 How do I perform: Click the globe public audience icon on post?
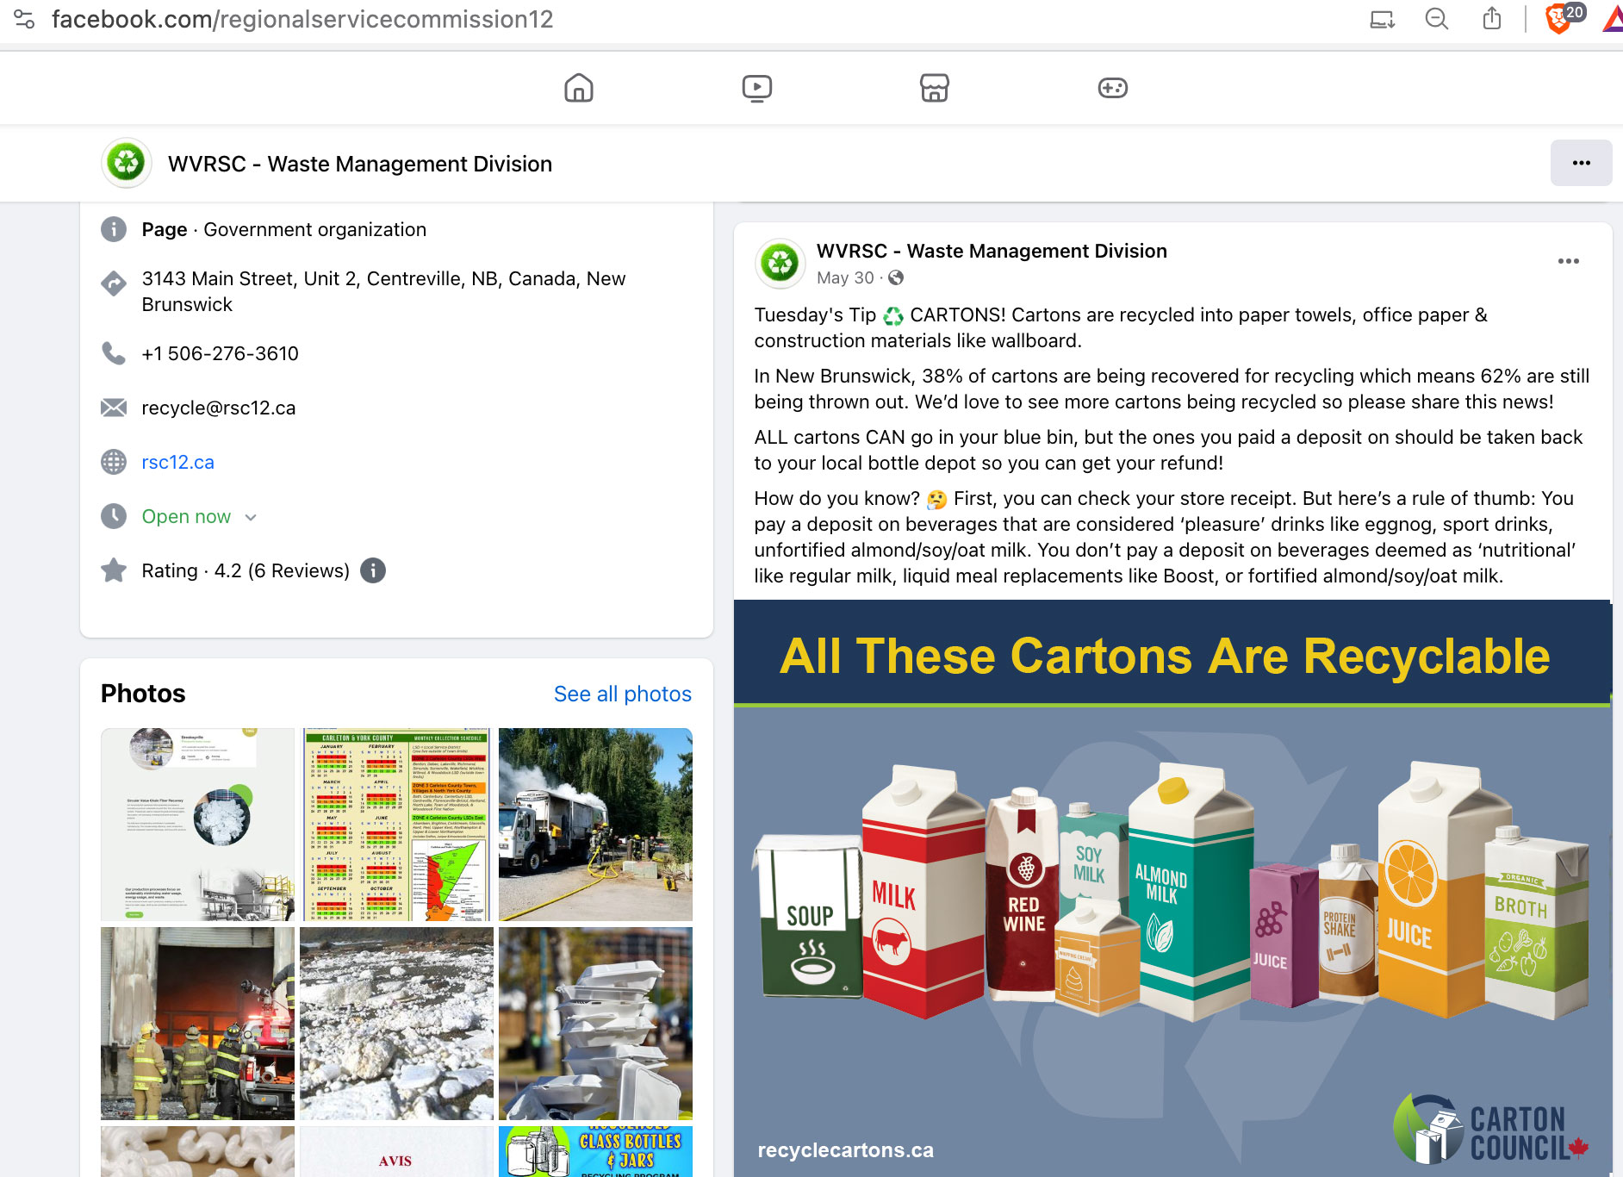click(896, 277)
